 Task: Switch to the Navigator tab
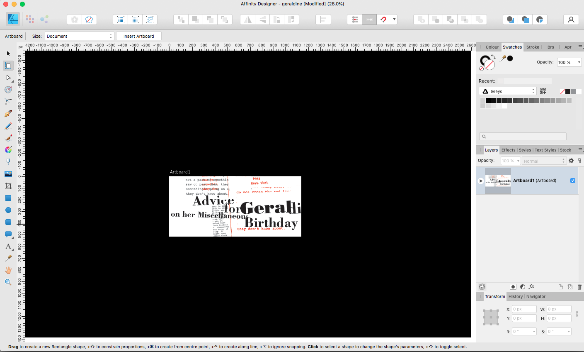(x=536, y=297)
